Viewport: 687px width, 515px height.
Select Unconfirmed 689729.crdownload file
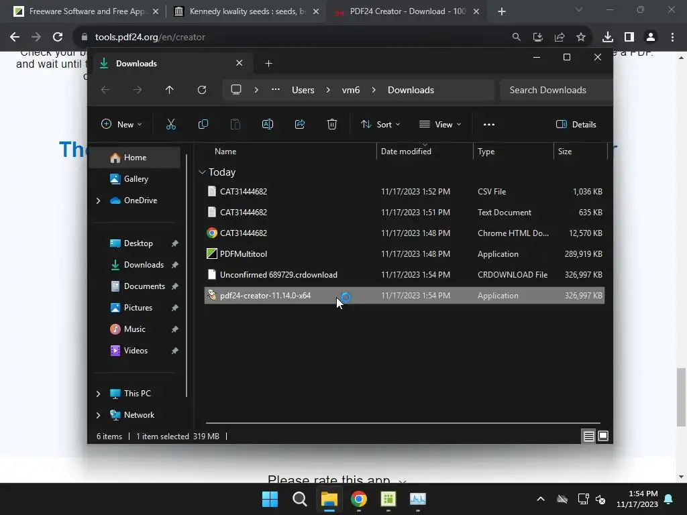click(405, 275)
